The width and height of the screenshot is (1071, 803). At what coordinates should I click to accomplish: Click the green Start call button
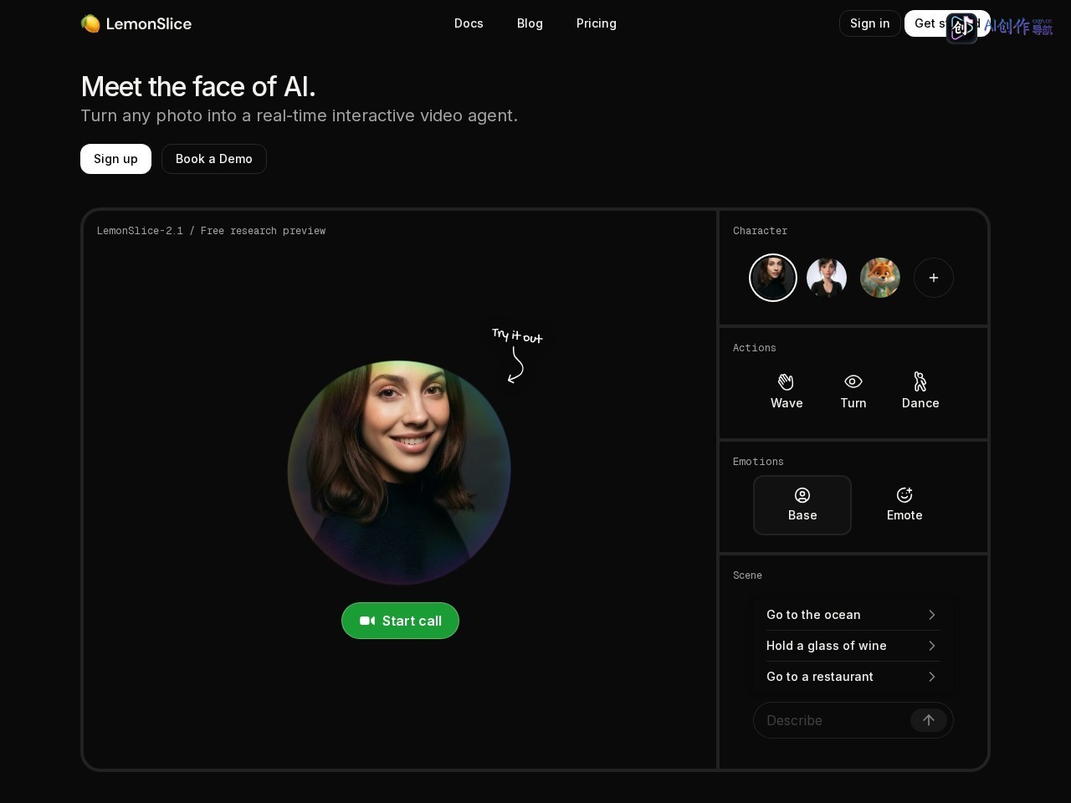[x=400, y=621]
